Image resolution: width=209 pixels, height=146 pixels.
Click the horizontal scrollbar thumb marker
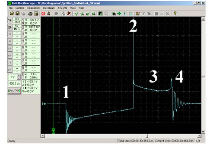pyautogui.click(x=147, y=136)
